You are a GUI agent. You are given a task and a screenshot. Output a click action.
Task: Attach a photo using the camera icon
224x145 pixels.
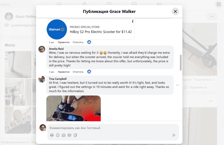(64, 135)
